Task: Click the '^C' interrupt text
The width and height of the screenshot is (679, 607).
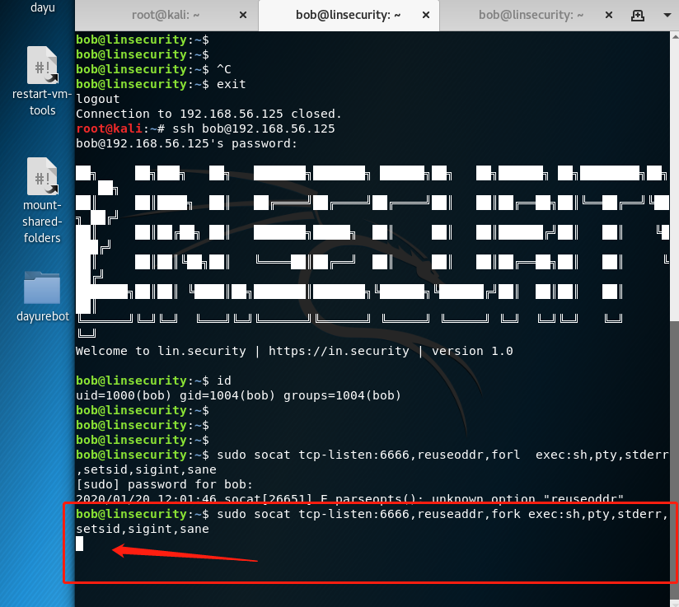Action: tap(224, 69)
